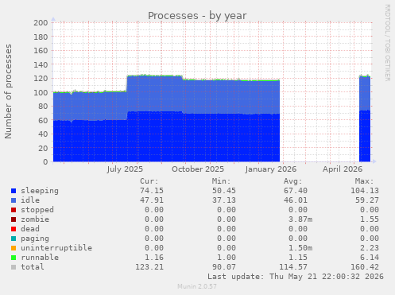Image resolution: width=395 pixels, height=295 pixels.
Task: Click the 'October 2025' x-axis label
Action: coord(198,169)
